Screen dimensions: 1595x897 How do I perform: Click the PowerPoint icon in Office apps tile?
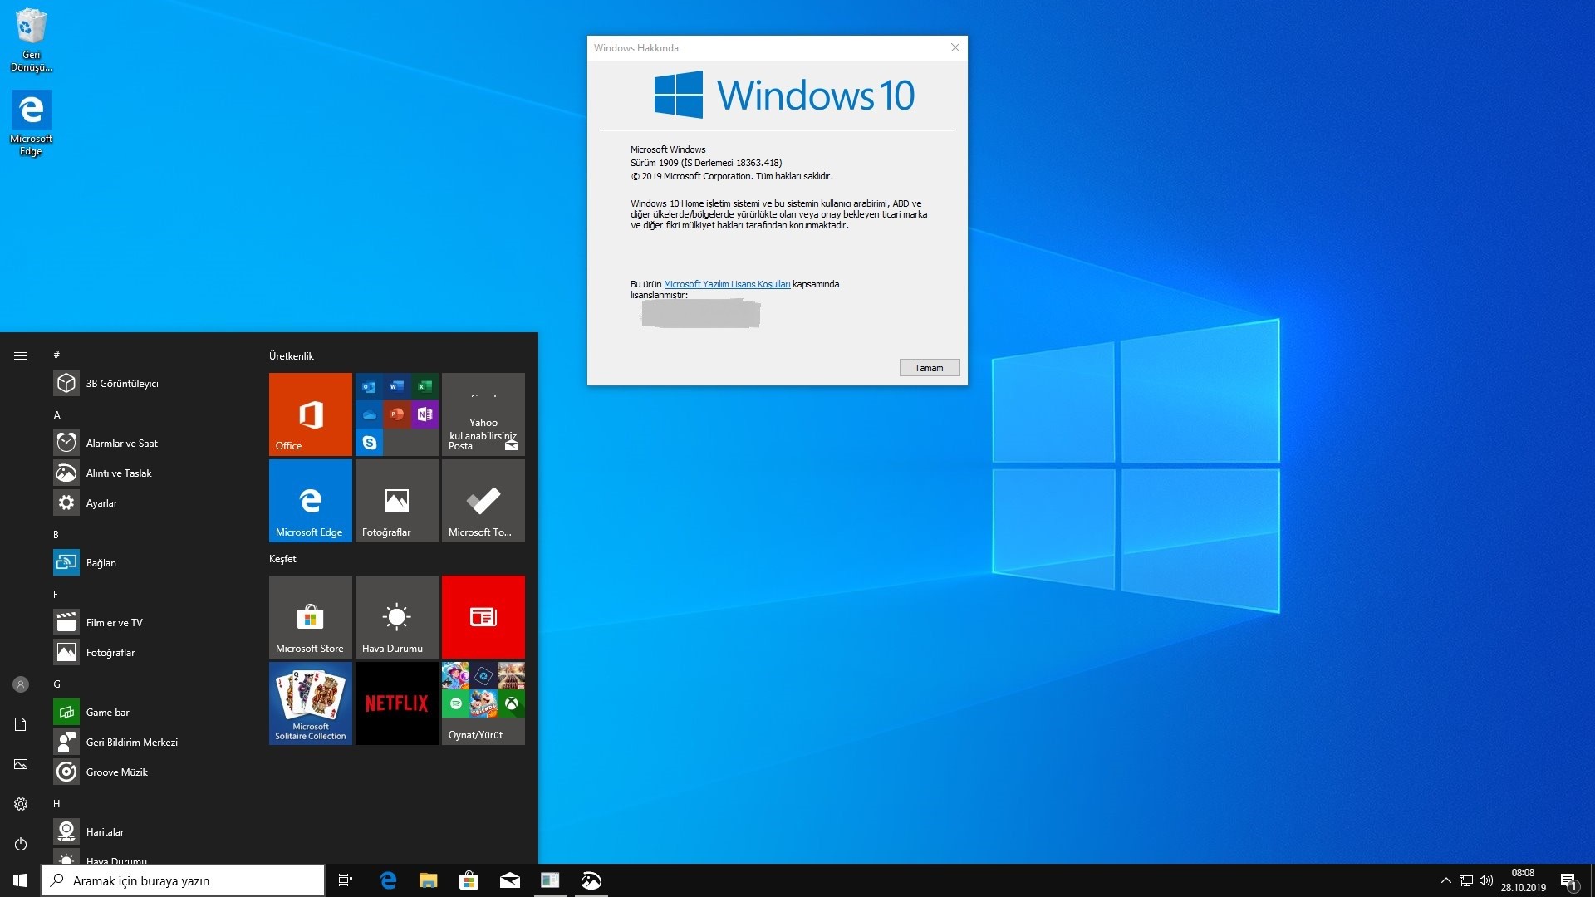coord(397,414)
